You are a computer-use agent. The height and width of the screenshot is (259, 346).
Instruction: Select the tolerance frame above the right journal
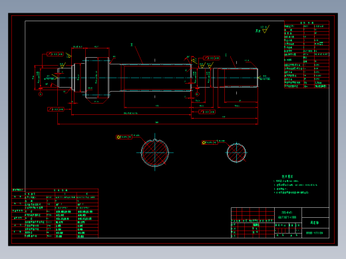click(x=212, y=58)
